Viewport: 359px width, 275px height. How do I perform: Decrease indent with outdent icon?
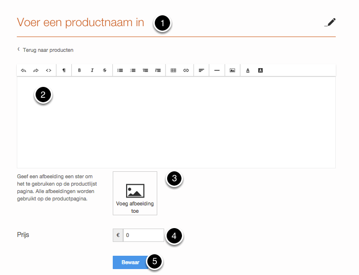tap(145, 71)
